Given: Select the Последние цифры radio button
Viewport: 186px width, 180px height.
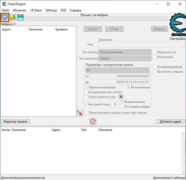Looking at the screenshot, I should point(122,107).
